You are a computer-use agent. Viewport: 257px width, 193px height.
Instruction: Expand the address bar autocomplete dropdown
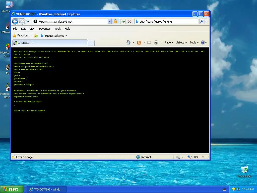[109, 22]
